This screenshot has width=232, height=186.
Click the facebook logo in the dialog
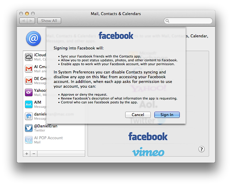pyautogui.click(x=116, y=36)
